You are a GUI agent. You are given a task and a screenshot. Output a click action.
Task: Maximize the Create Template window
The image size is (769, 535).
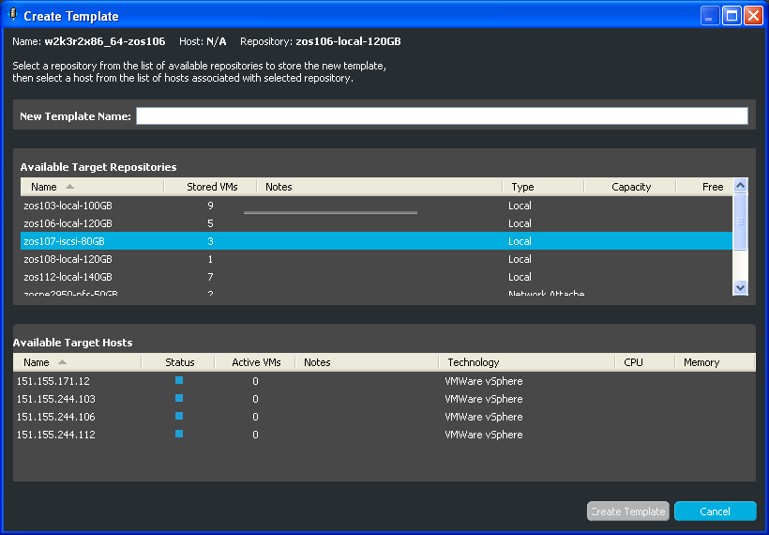pyautogui.click(x=731, y=16)
